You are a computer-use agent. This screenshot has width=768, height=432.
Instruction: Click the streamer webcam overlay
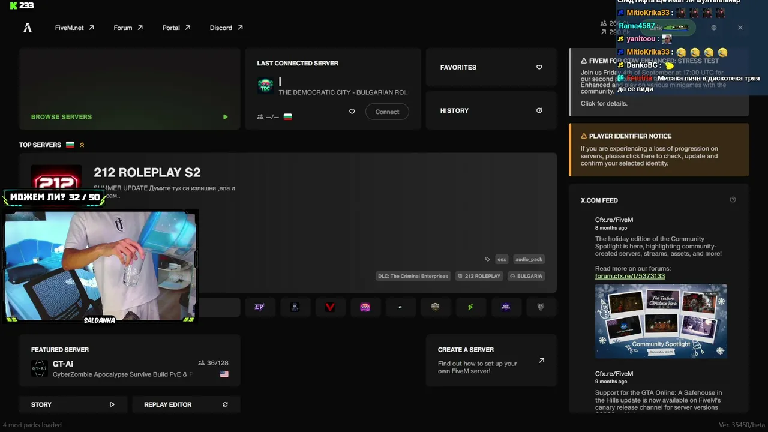pos(100,266)
